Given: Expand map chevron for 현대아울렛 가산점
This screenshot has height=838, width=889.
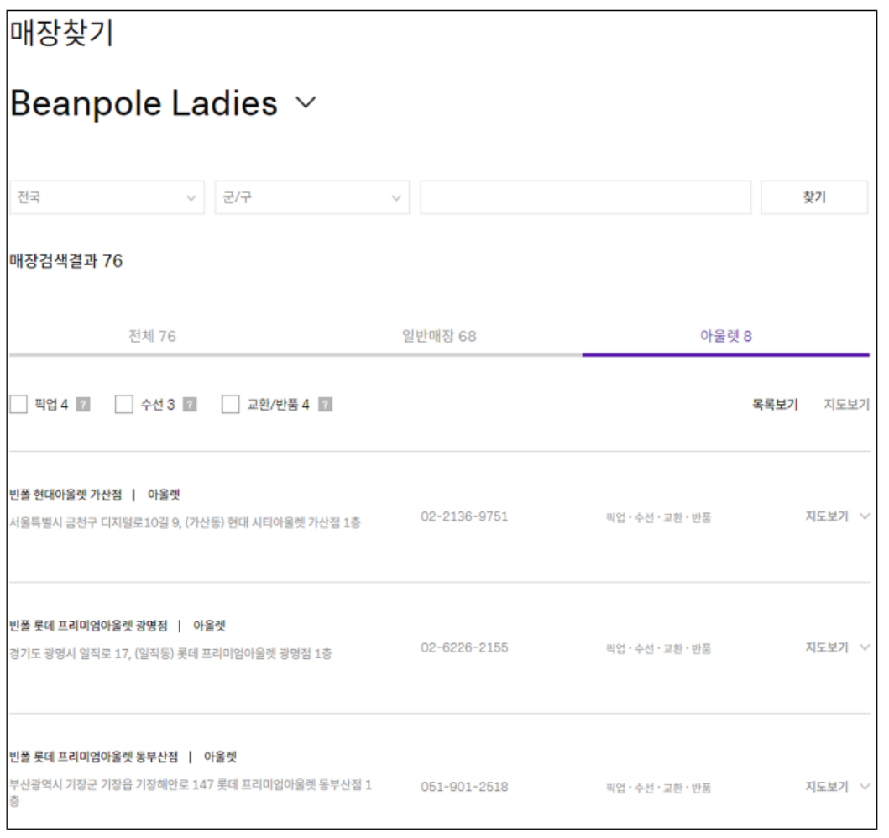Looking at the screenshot, I should pyautogui.click(x=865, y=516).
